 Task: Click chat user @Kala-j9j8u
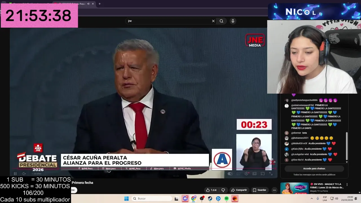click(x=297, y=149)
